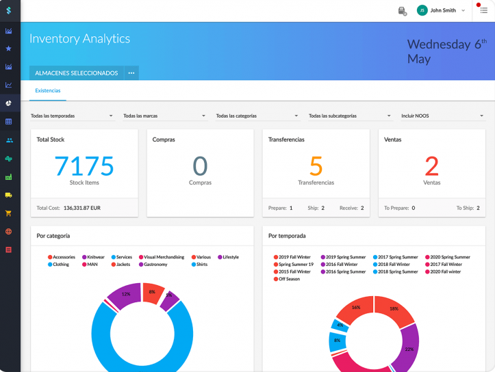495x372 pixels.
Task: Select the Existencias tab
Action: pyautogui.click(x=48, y=90)
